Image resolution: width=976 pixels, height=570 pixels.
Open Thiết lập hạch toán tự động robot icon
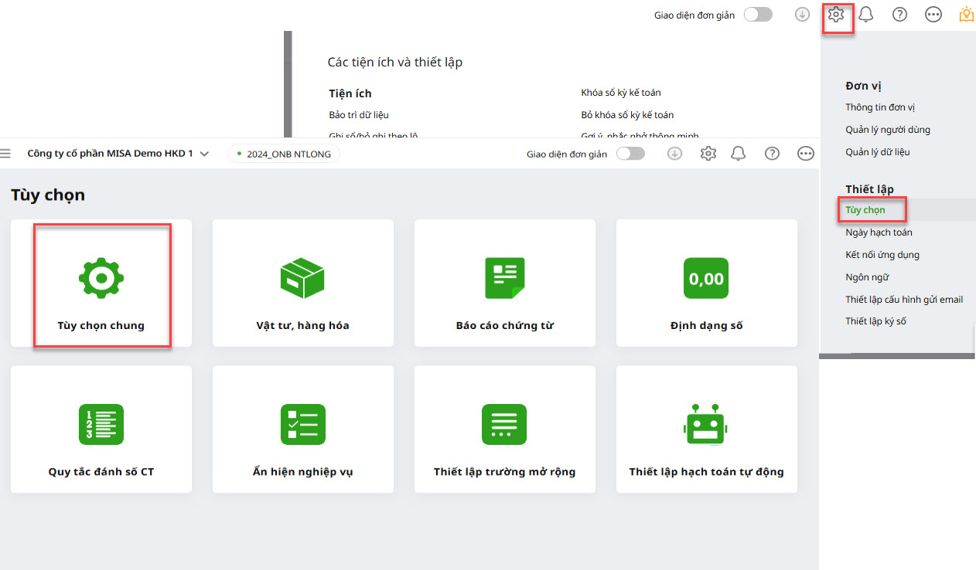706,424
